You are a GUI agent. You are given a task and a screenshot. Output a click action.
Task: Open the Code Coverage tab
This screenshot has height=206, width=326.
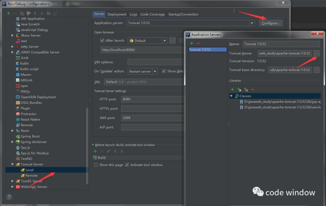[x=152, y=14]
